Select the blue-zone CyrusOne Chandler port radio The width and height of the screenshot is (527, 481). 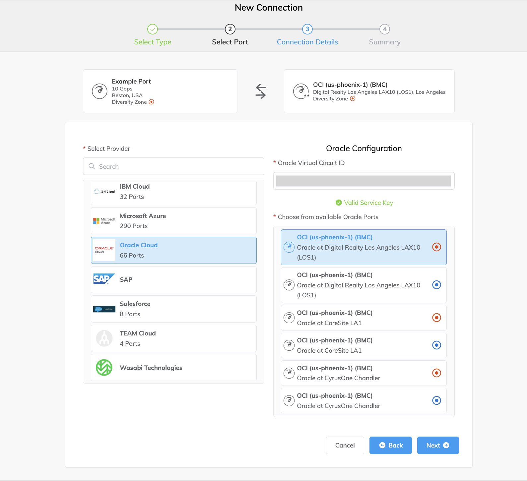[436, 400]
